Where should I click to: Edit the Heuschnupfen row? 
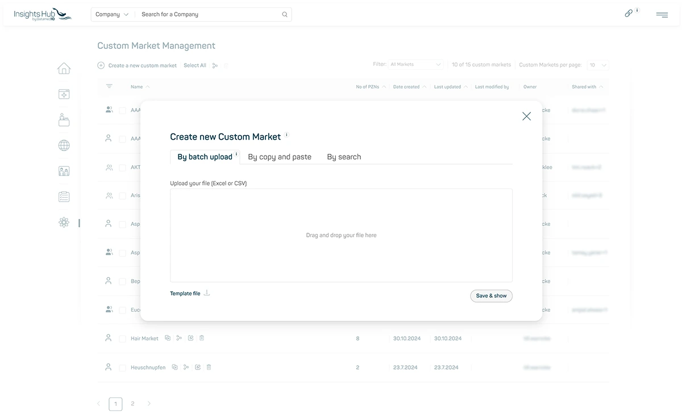[x=198, y=367]
